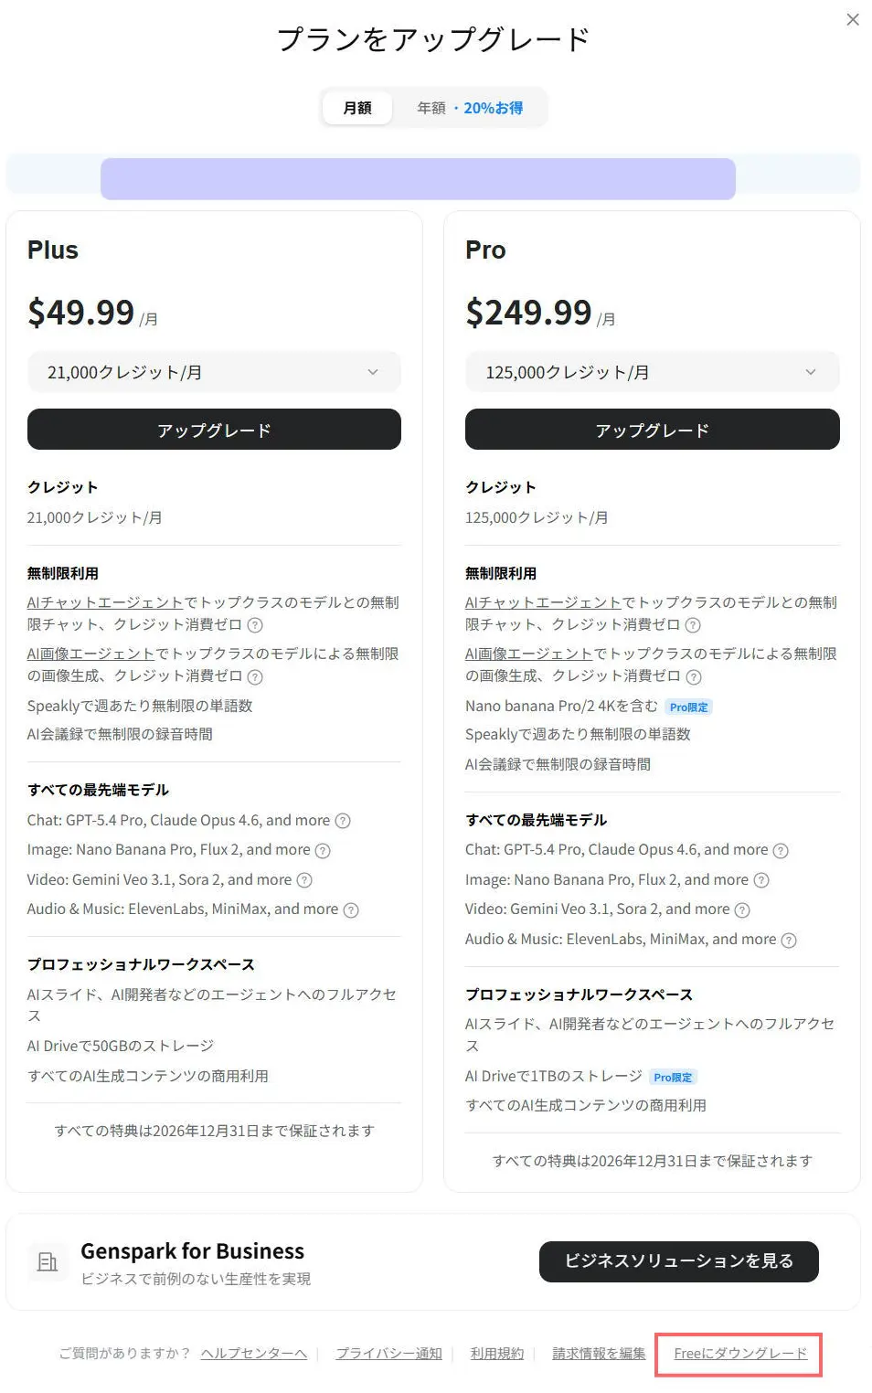The width and height of the screenshot is (872, 1393).
Task: Select the 月額 billing tab
Action: tap(356, 107)
